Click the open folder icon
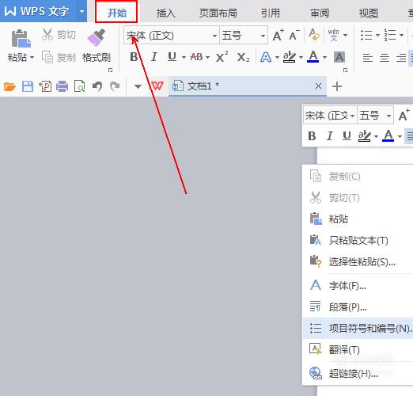The width and height of the screenshot is (413, 396). coord(9,86)
